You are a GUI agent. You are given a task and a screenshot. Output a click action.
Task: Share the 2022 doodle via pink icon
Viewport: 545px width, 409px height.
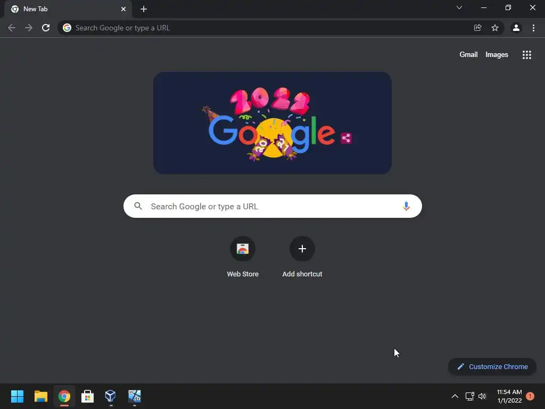(346, 138)
